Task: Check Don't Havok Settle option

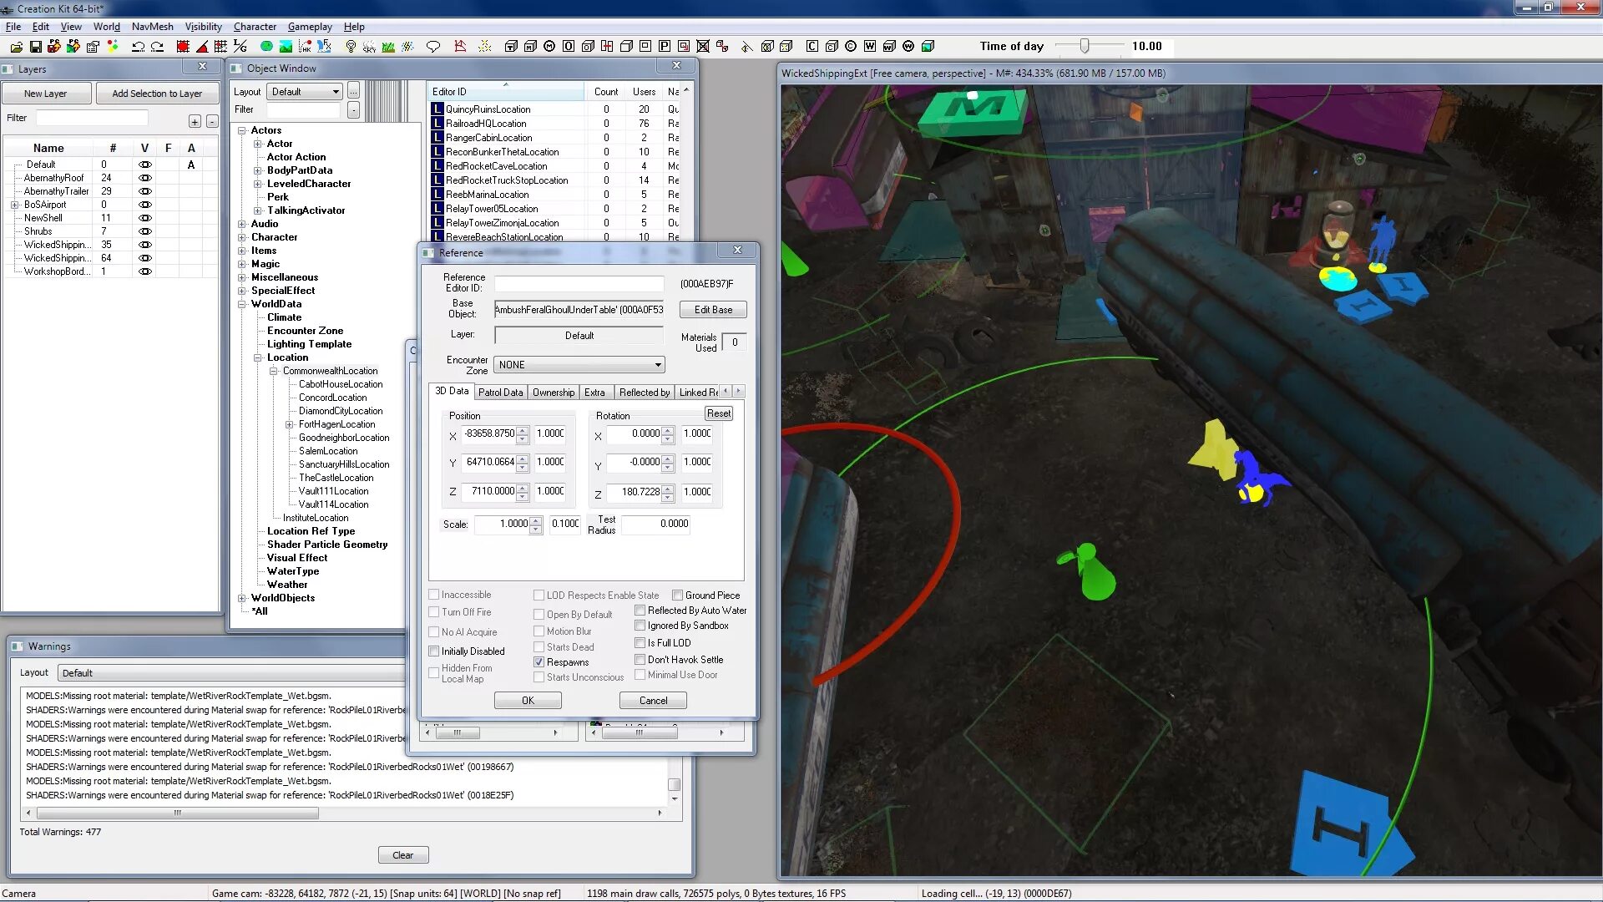Action: [640, 660]
